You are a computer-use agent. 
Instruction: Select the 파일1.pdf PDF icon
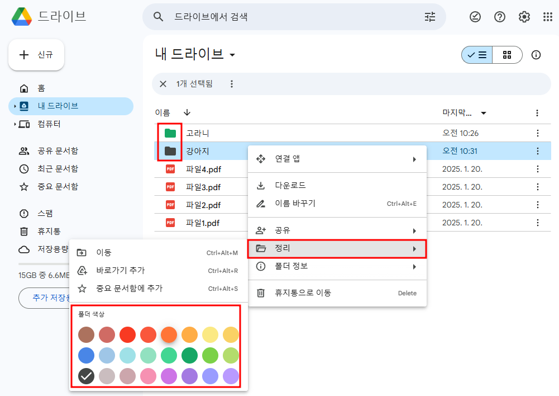(170, 223)
